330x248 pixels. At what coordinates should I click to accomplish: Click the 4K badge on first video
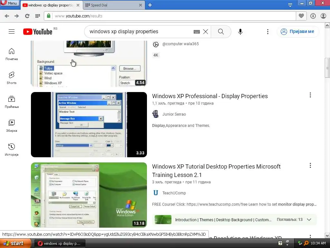[156, 55]
